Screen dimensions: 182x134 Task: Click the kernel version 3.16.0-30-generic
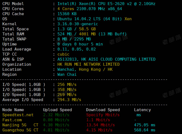coord(78,24)
